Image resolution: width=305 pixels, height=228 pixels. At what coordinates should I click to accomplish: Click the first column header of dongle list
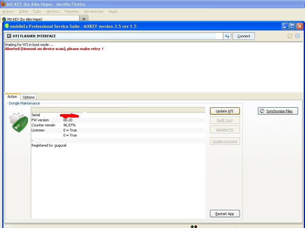pyautogui.click(x=47, y=110)
